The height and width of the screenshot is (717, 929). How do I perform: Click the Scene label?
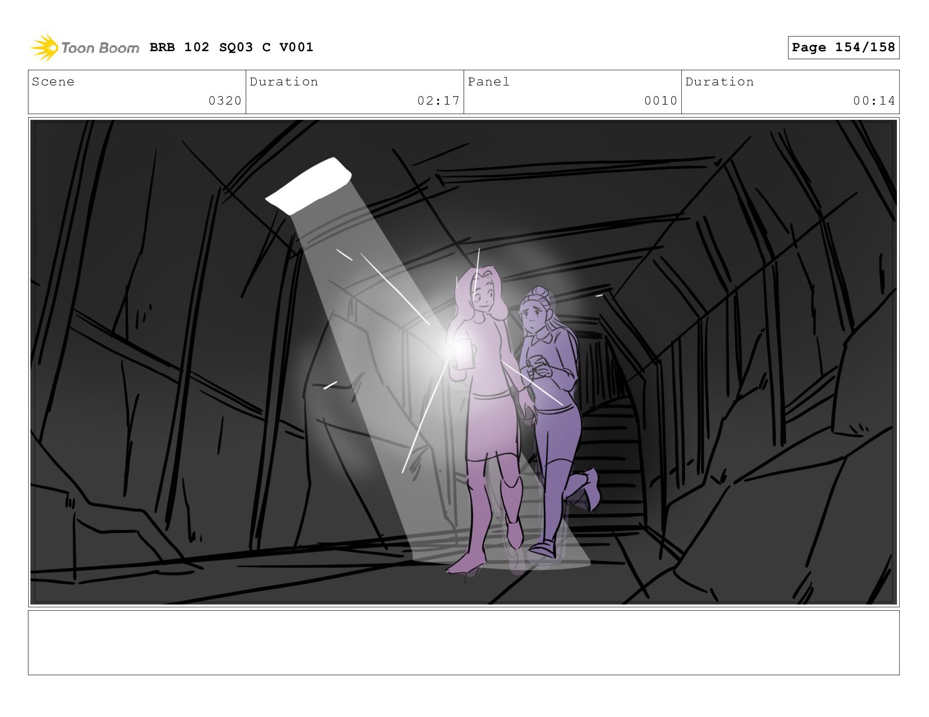[53, 82]
